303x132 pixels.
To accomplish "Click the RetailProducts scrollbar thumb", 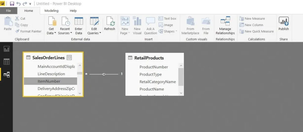I will pyautogui.click(x=181, y=77).
